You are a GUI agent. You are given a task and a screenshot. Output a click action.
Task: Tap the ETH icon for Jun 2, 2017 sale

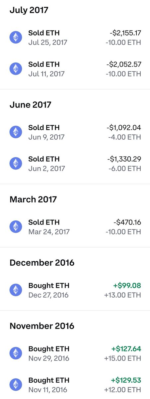coord(16,164)
